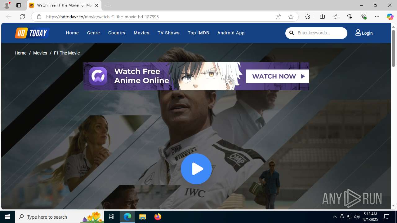Click the page vertical scrollbar thumb
This screenshot has width=397, height=223.
393,48
